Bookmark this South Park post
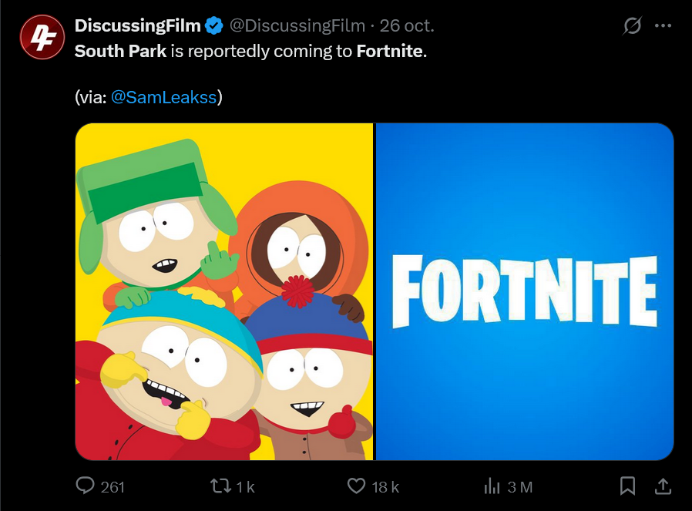 [x=628, y=486]
